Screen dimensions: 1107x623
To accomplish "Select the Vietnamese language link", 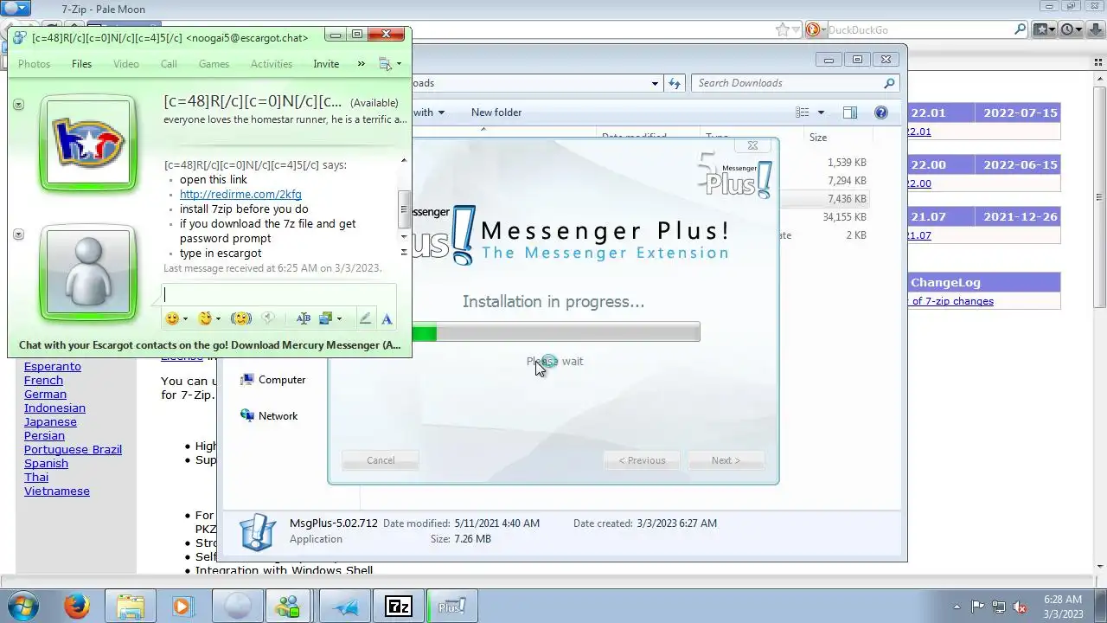I will (x=57, y=491).
